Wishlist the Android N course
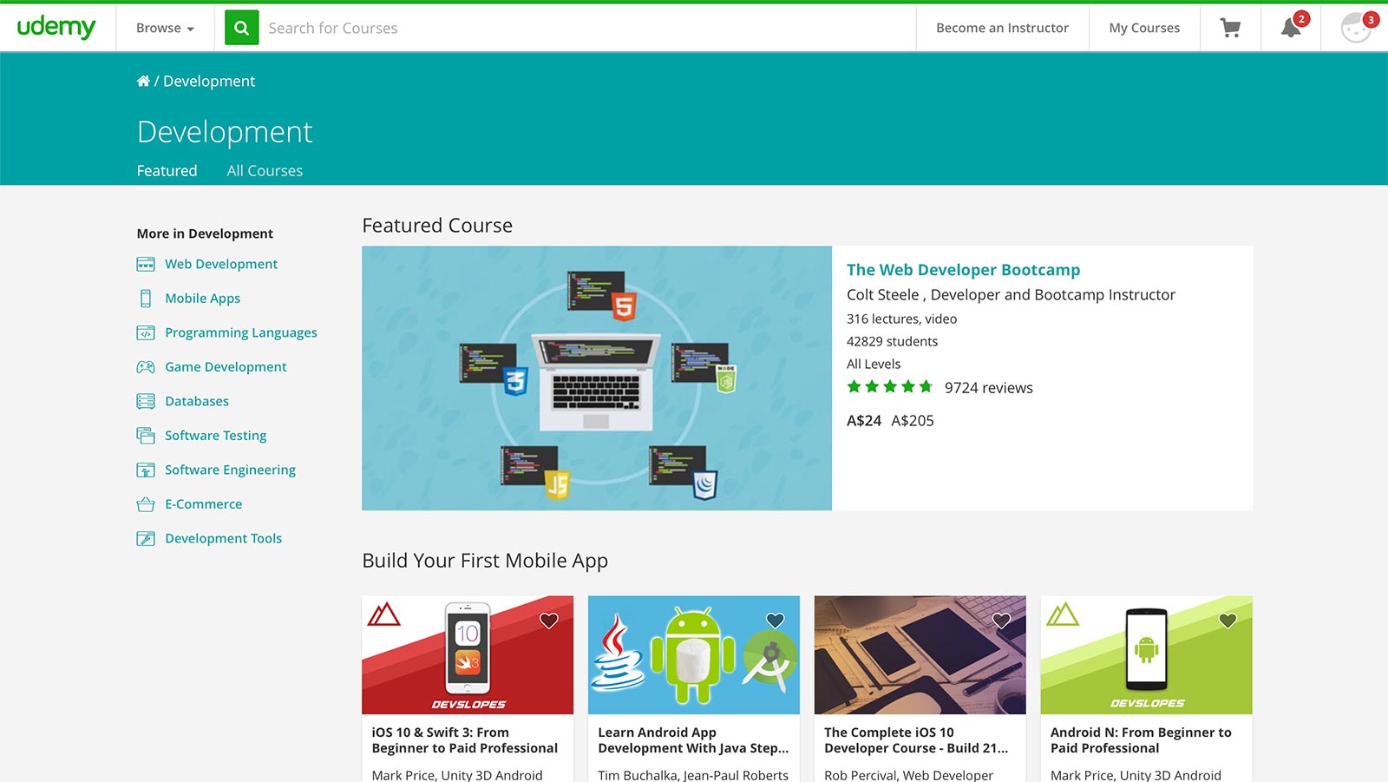 (1228, 621)
